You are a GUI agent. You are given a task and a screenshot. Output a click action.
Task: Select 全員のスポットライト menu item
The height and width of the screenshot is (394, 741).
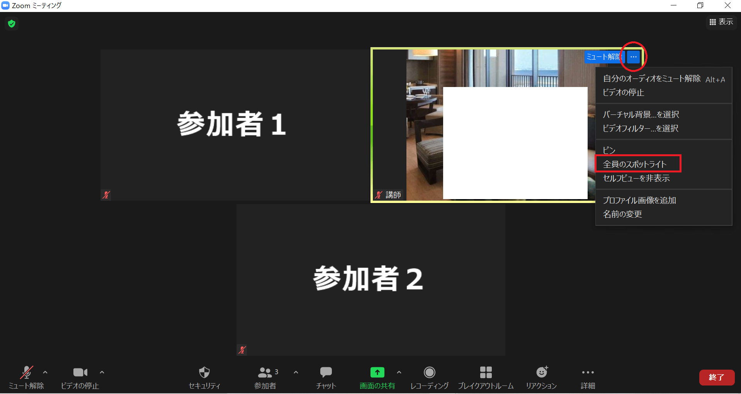pyautogui.click(x=635, y=164)
